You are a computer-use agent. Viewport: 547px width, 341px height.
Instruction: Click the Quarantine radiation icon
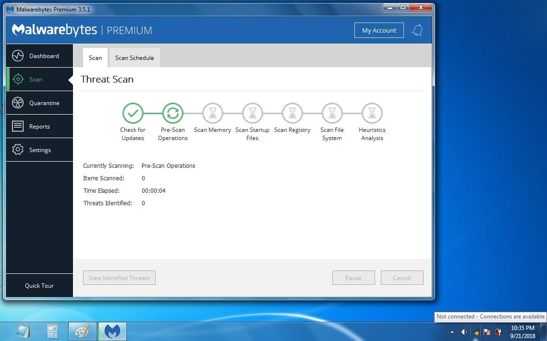(x=18, y=103)
